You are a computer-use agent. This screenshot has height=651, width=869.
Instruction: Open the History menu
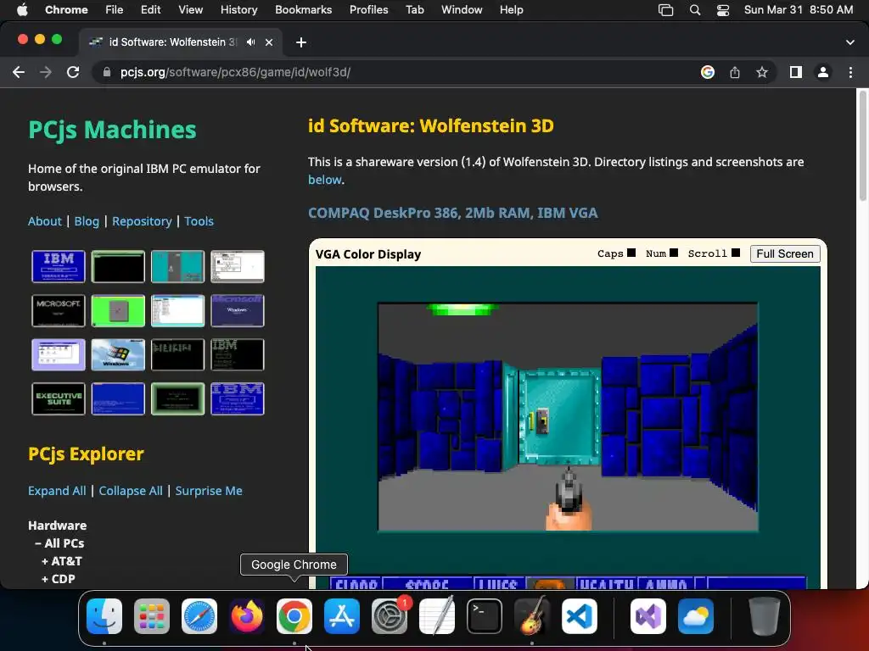pos(238,10)
